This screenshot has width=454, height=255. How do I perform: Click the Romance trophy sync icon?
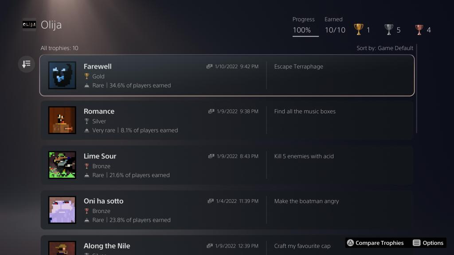(211, 111)
